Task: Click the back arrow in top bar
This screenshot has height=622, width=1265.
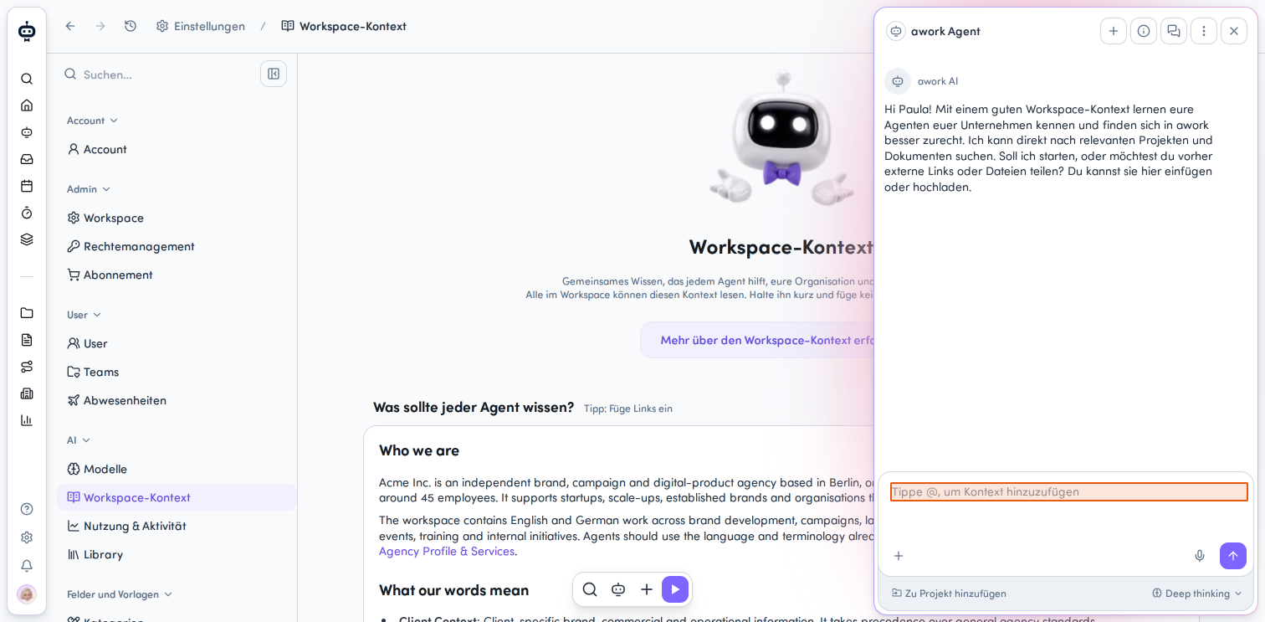Action: click(x=70, y=26)
